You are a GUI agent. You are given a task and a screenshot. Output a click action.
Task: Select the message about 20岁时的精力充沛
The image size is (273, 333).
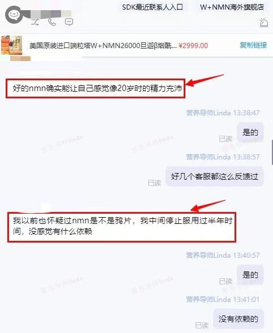96,88
